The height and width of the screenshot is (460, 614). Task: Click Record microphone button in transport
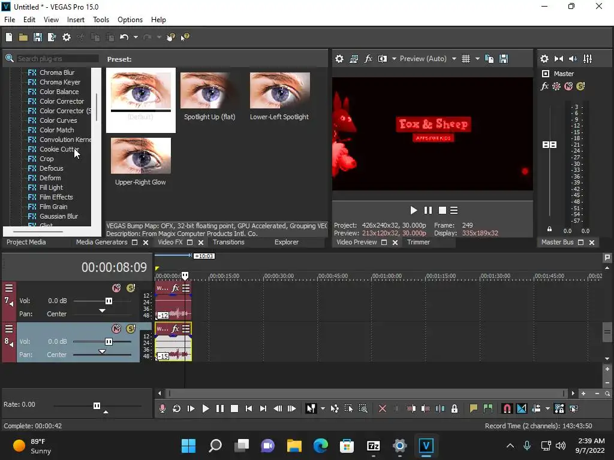pos(162,408)
